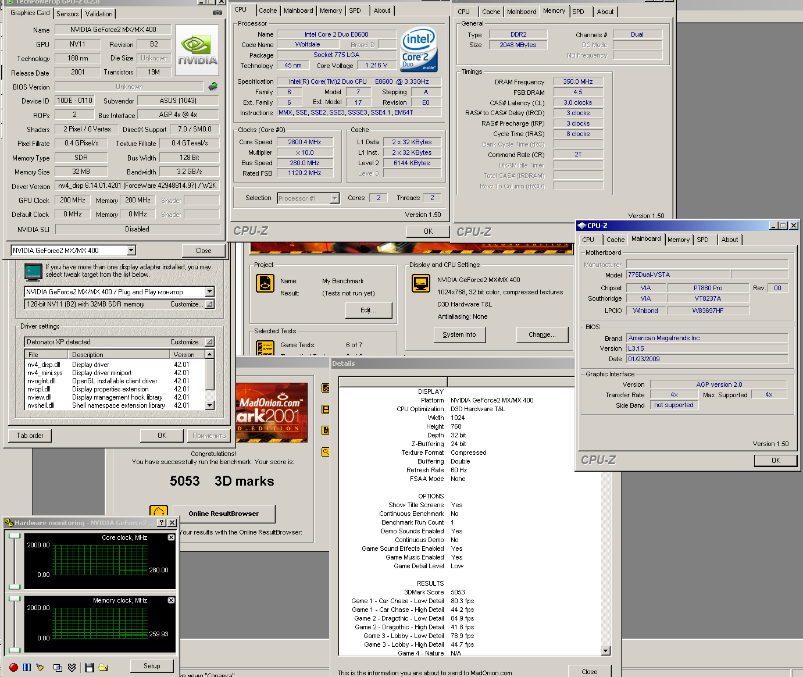Click the GPU-Z screenshot camera icon
The width and height of the screenshot is (803, 677).
point(217,12)
